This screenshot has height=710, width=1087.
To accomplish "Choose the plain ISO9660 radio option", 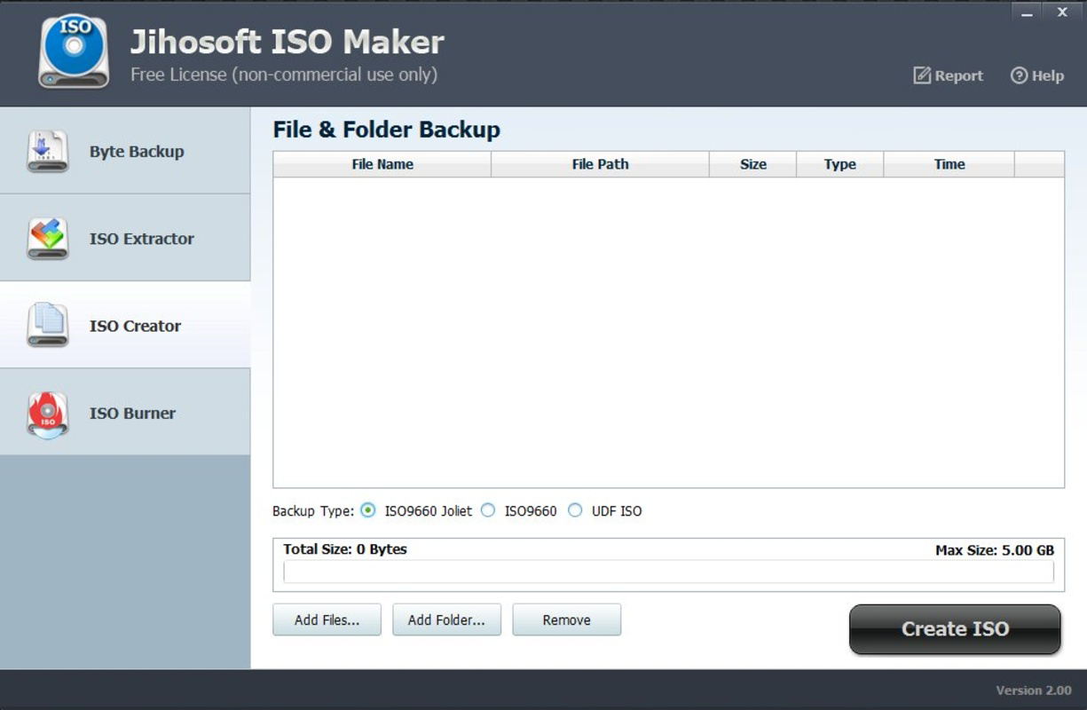I will coord(487,510).
